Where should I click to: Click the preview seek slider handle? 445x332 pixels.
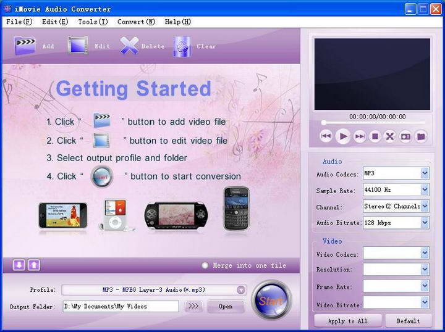[x=323, y=123]
